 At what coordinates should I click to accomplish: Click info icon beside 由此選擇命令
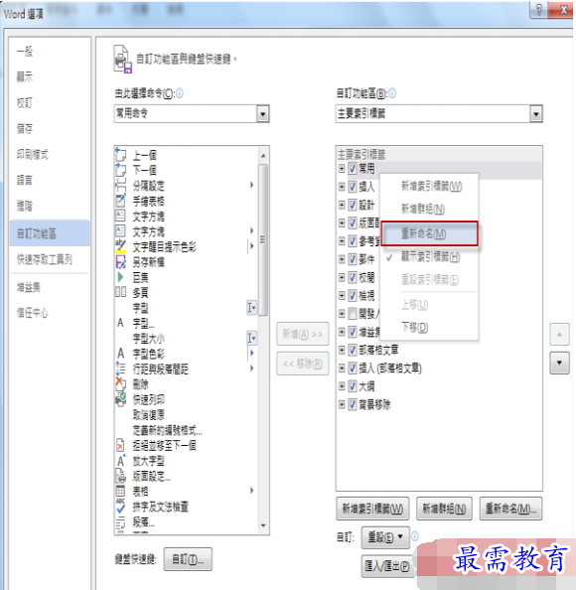point(180,93)
